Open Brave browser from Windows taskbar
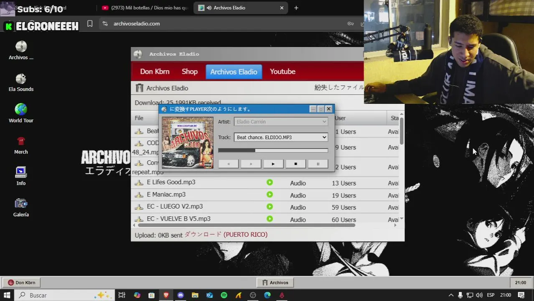The image size is (534, 301). [x=166, y=295]
